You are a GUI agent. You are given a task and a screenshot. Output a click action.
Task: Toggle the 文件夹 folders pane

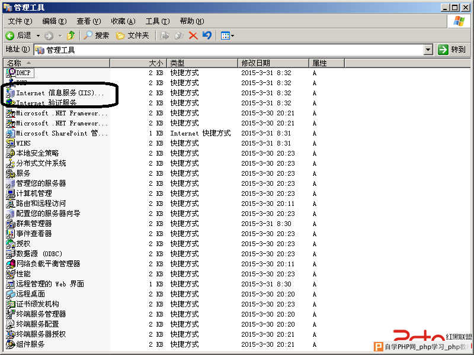pos(133,35)
